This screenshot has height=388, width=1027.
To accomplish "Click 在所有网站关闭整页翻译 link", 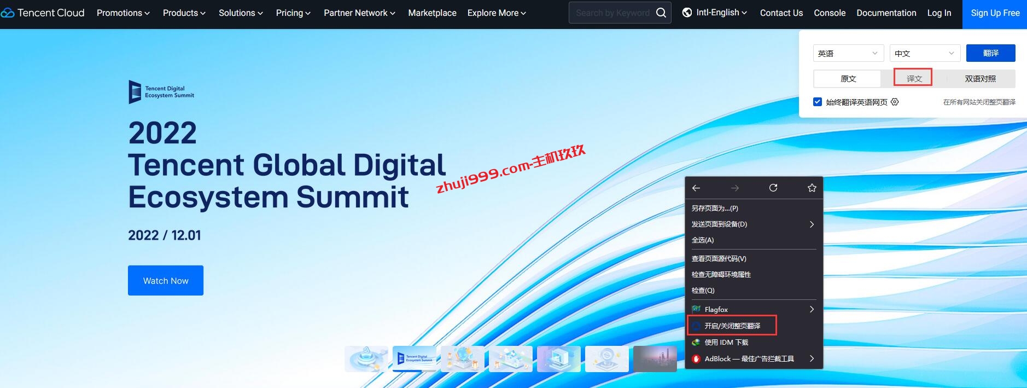I will [x=979, y=102].
